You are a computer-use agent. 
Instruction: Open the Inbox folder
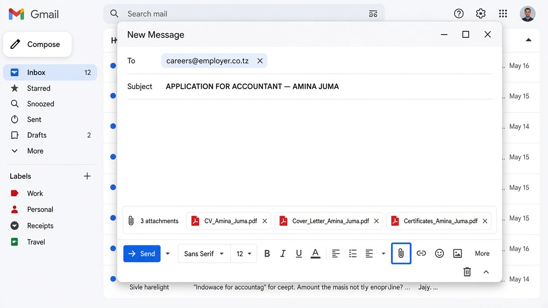pos(50,73)
